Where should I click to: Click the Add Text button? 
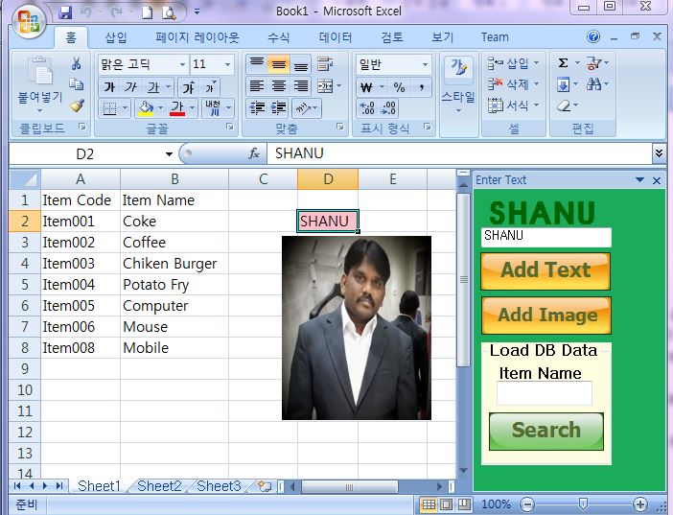545,270
